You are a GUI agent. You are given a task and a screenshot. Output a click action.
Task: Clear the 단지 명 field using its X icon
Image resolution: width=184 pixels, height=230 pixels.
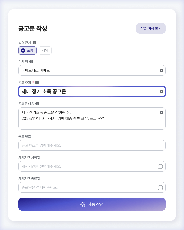tap(161, 70)
